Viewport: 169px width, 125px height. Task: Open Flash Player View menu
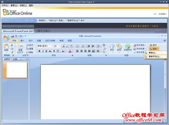click(14, 5)
